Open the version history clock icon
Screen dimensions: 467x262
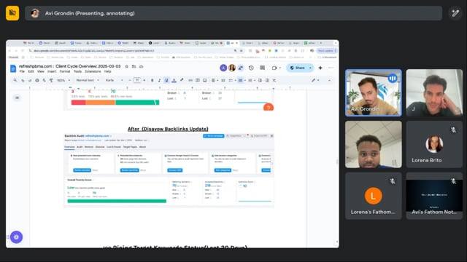click(251, 68)
